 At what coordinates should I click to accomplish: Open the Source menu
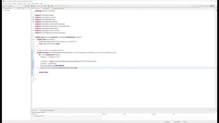pos(10,4)
